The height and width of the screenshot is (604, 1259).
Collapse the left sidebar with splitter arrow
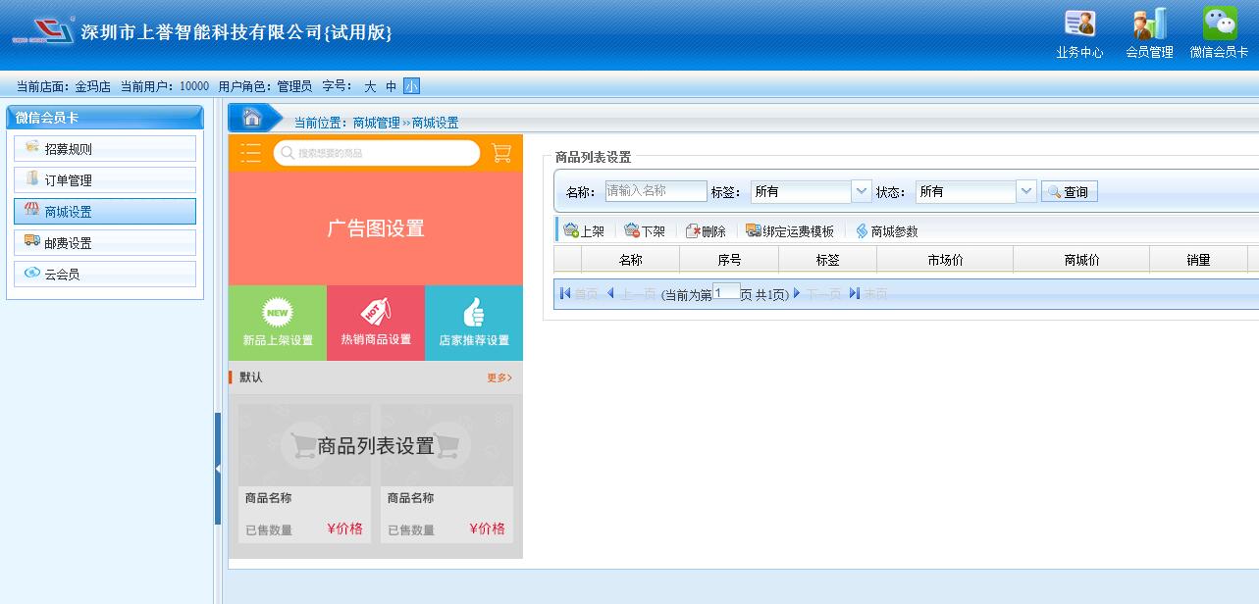(217, 469)
